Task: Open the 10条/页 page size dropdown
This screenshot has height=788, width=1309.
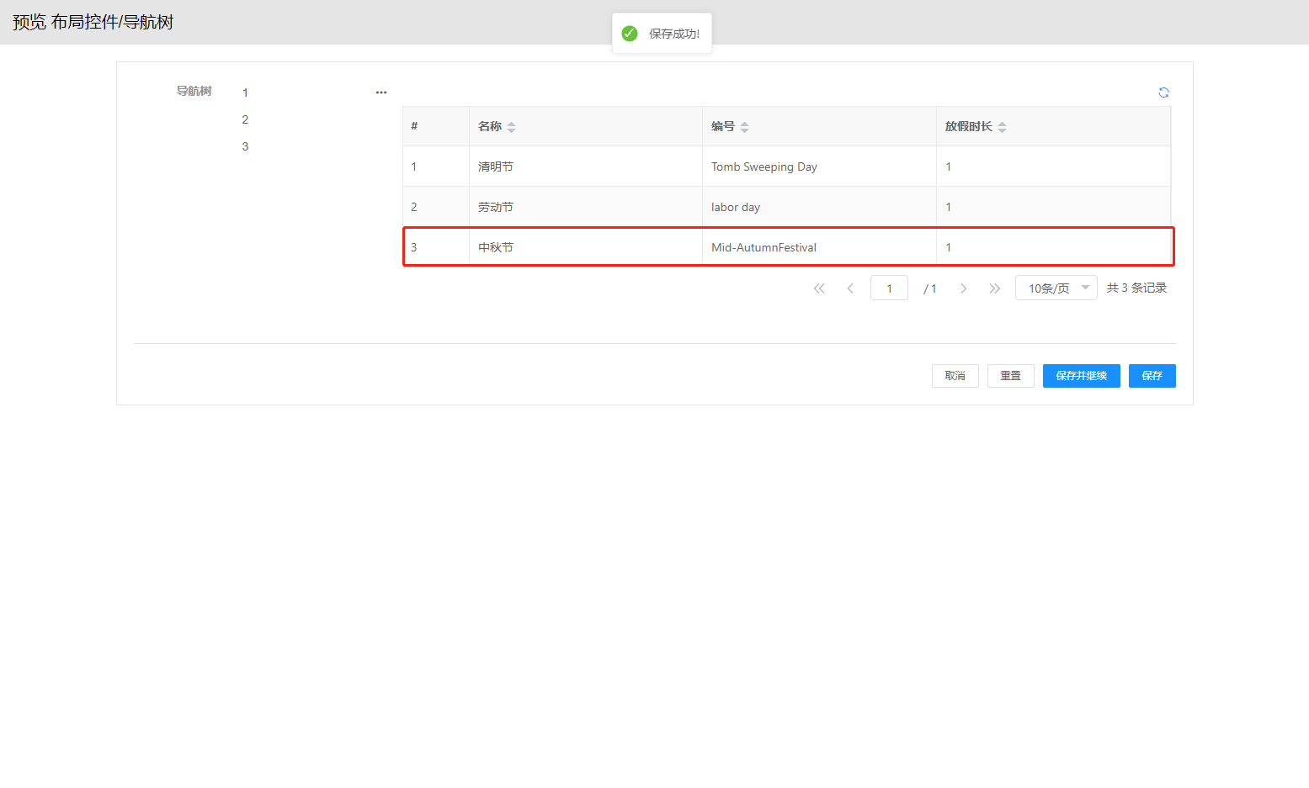Action: pyautogui.click(x=1056, y=288)
